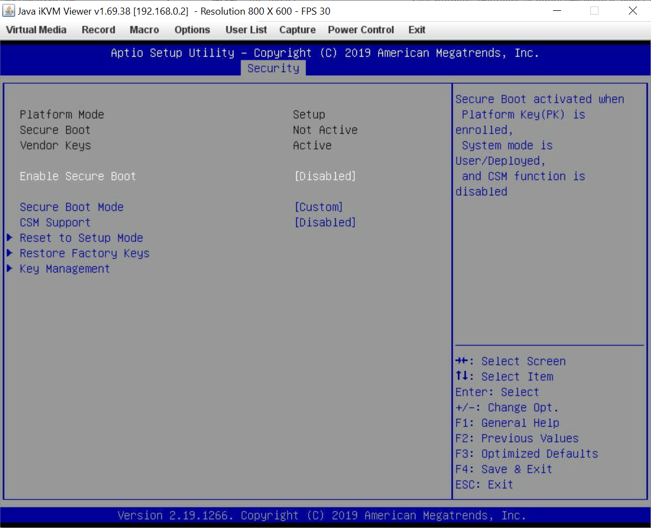Click the +/-: Change Opt. hint

click(x=507, y=407)
